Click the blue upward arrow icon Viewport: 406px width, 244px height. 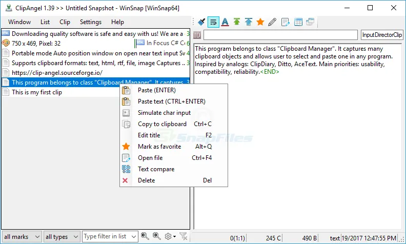249,22
